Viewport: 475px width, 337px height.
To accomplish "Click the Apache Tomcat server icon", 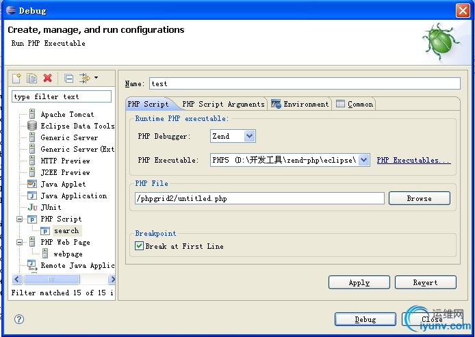I will click(x=32, y=114).
